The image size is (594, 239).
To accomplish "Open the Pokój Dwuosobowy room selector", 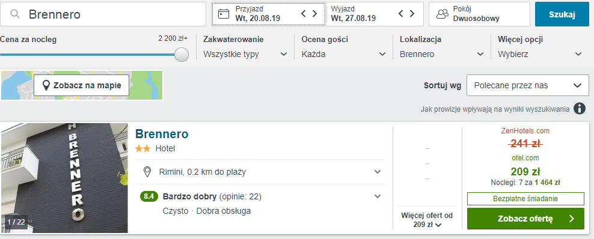I will [479, 14].
